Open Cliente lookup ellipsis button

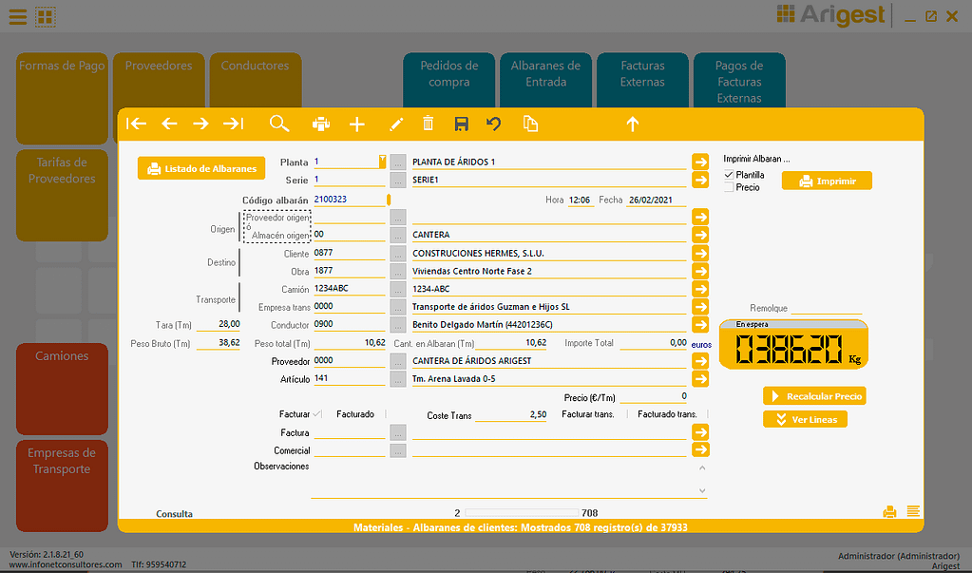coord(398,253)
